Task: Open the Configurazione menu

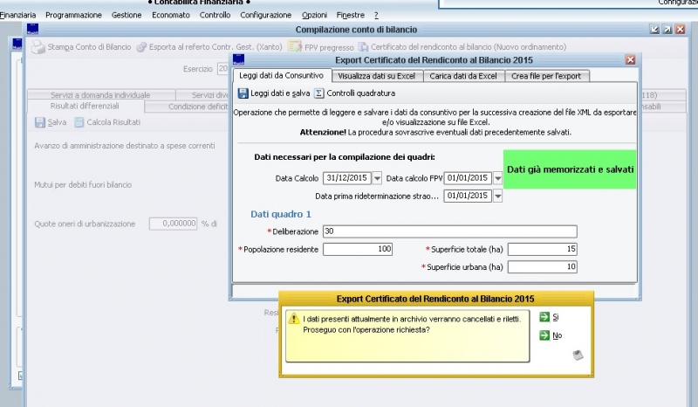Action: point(266,15)
